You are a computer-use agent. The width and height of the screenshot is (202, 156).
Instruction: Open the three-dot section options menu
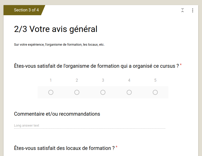pos(192,10)
